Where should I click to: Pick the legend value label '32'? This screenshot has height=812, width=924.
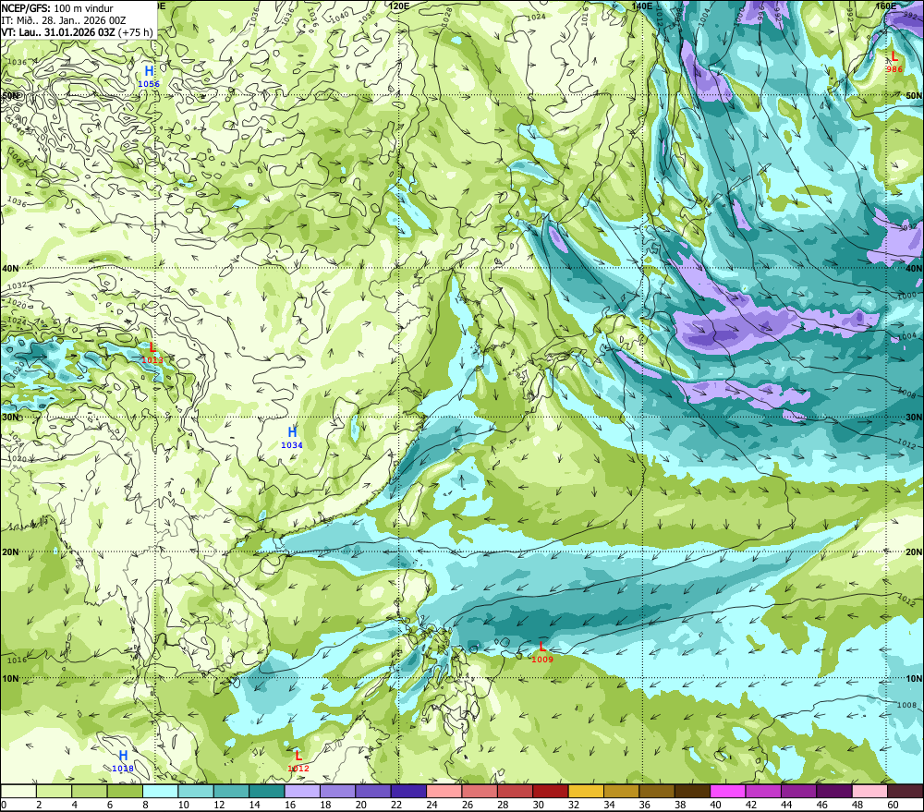click(x=574, y=805)
